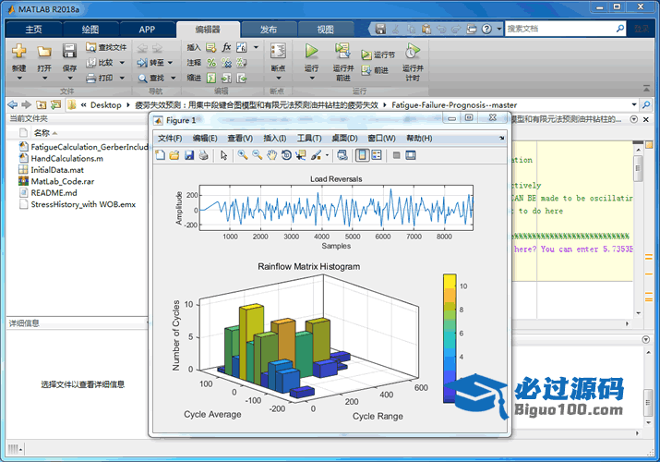Open Figure 1 工具(T) menu
Screen dimensions: 660x462
tap(309, 138)
